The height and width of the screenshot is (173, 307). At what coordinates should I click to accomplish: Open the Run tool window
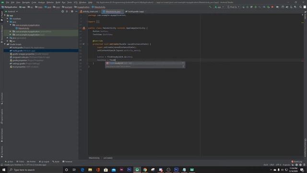click(9, 161)
